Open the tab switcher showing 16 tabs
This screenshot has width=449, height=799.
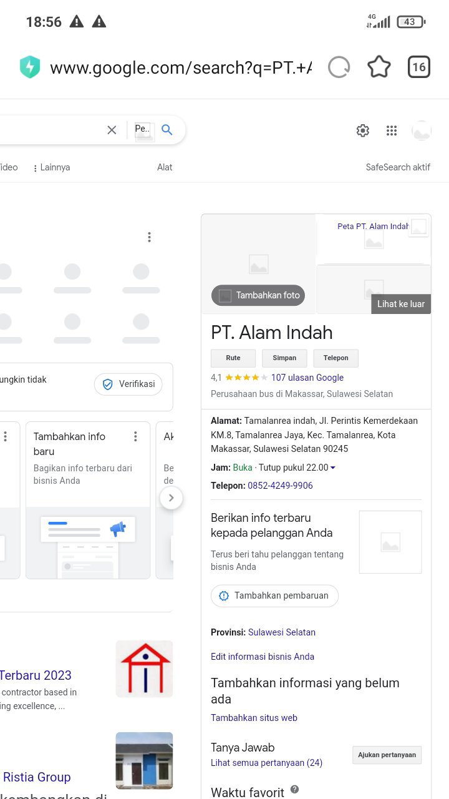click(x=419, y=67)
